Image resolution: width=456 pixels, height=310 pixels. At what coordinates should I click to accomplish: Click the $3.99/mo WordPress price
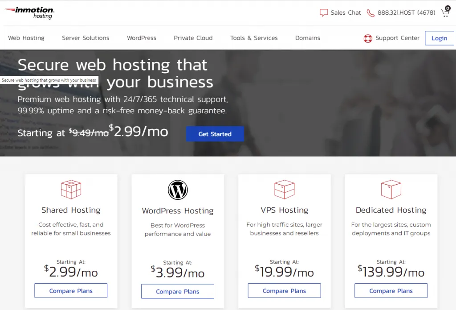tap(178, 273)
